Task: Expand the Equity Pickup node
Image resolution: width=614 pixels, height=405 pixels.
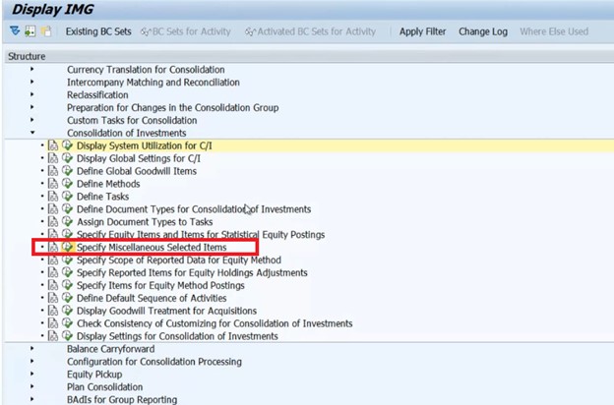Action: point(32,375)
